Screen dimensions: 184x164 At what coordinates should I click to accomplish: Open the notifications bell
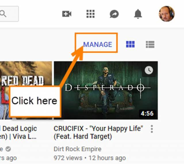tap(138, 14)
